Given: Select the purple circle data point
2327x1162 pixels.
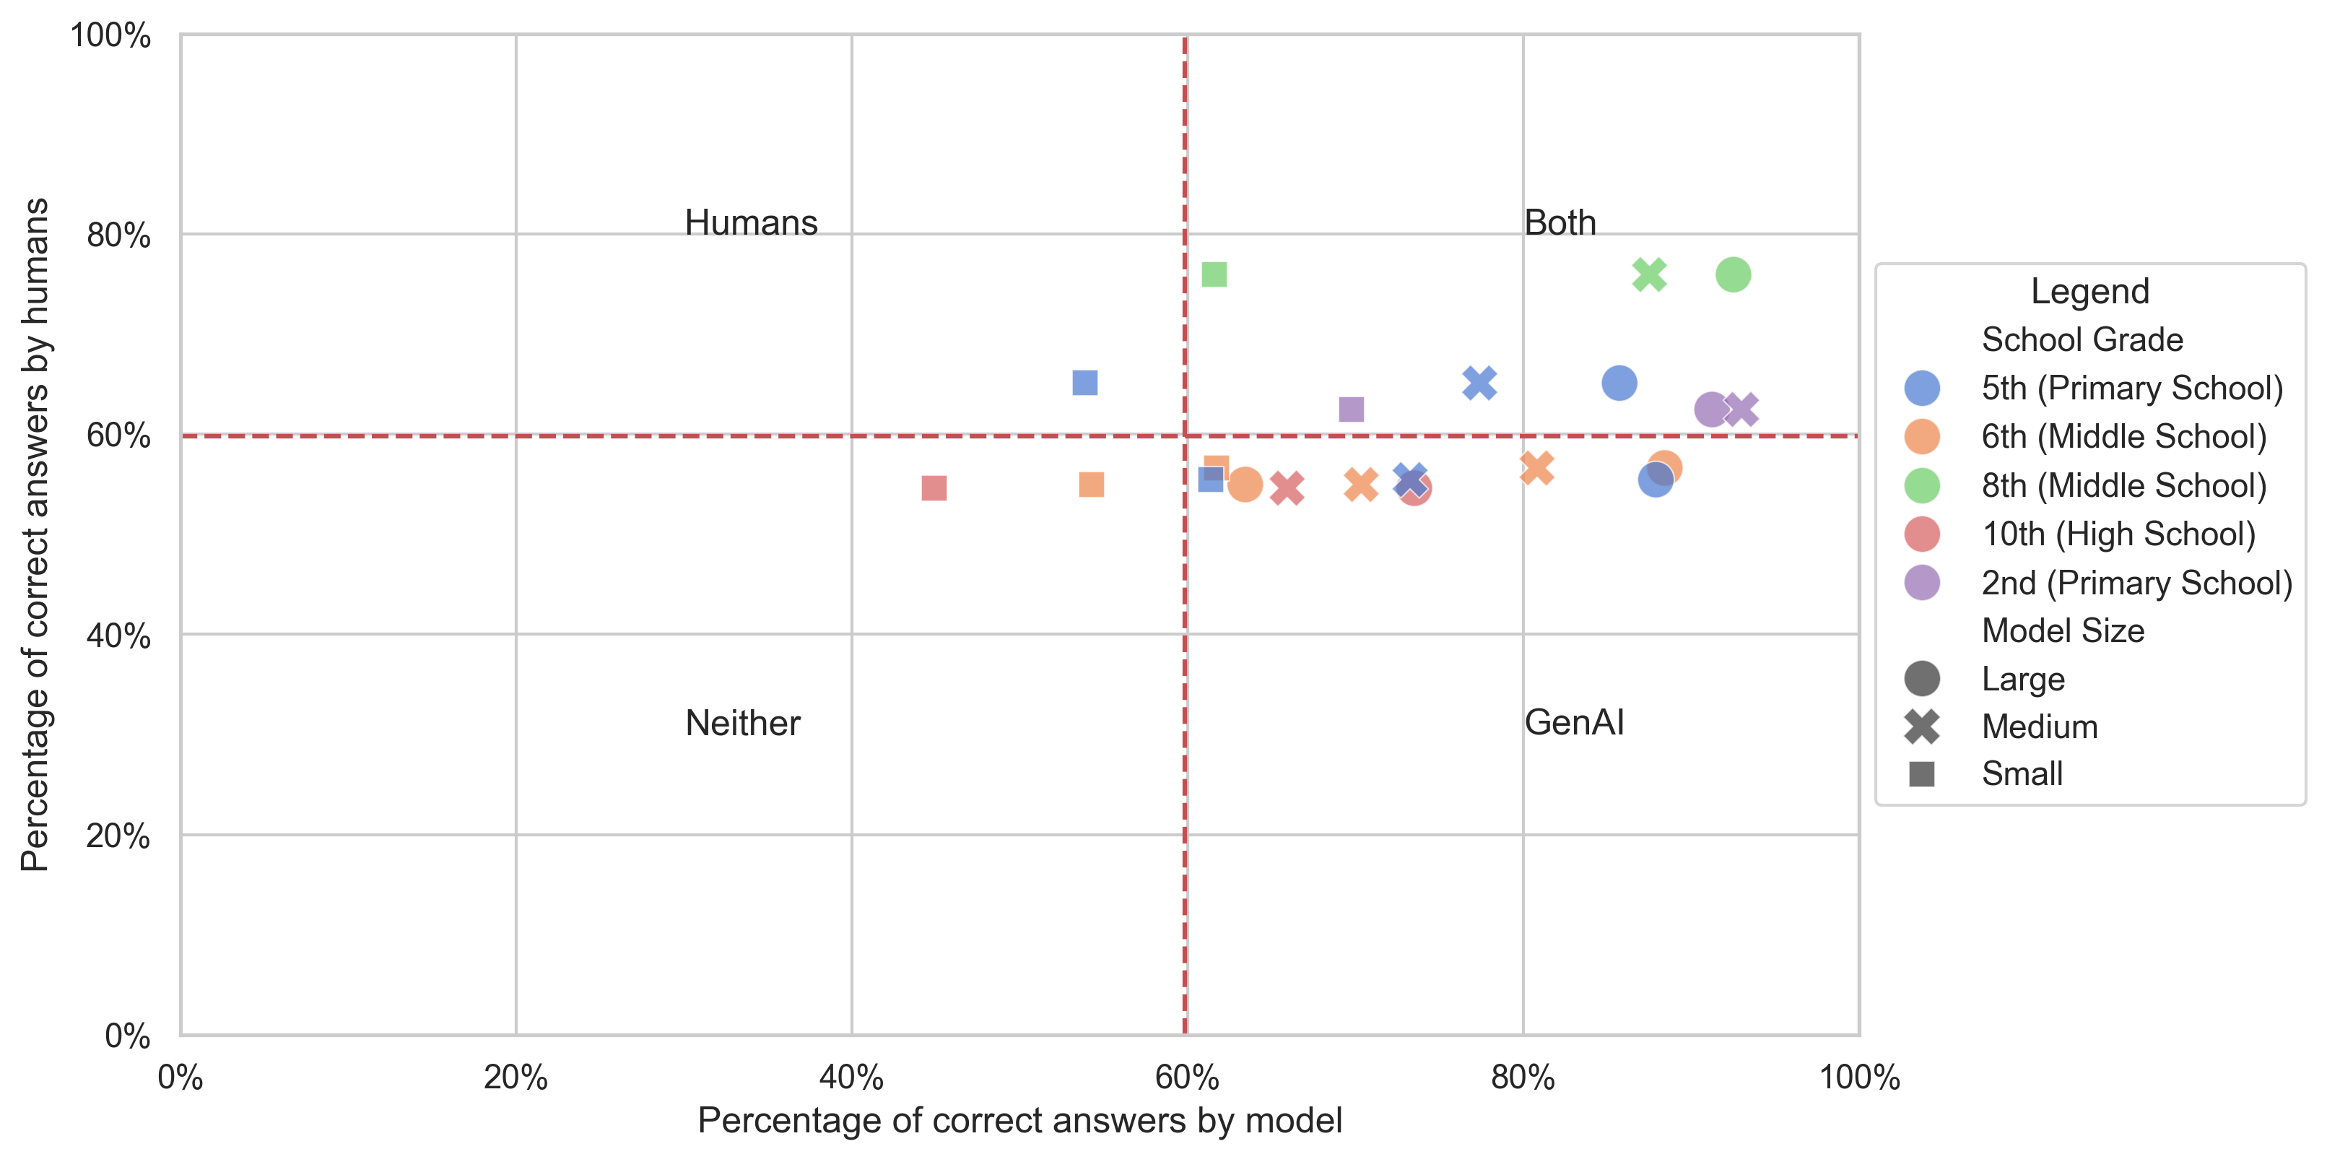Looking at the screenshot, I should pos(1711,409).
